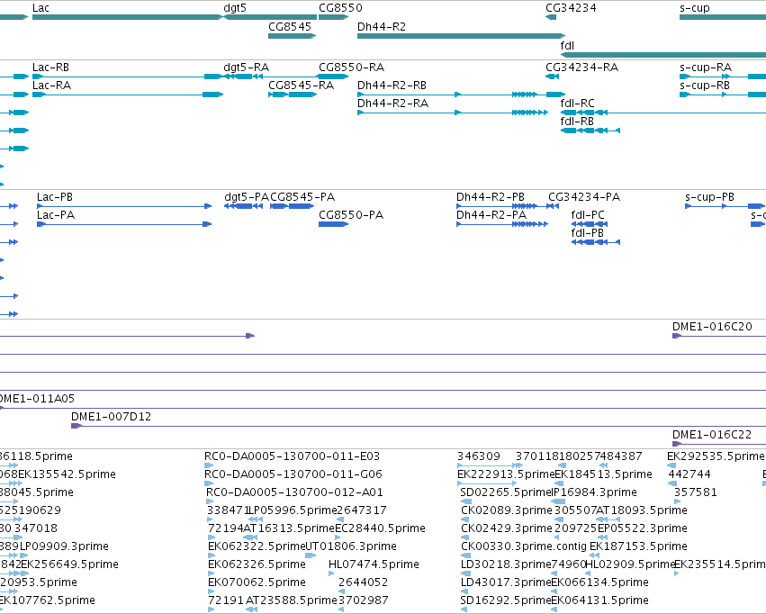Select EST UT01806.3prime
The width and height of the screenshot is (766, 614).
(x=311, y=555)
